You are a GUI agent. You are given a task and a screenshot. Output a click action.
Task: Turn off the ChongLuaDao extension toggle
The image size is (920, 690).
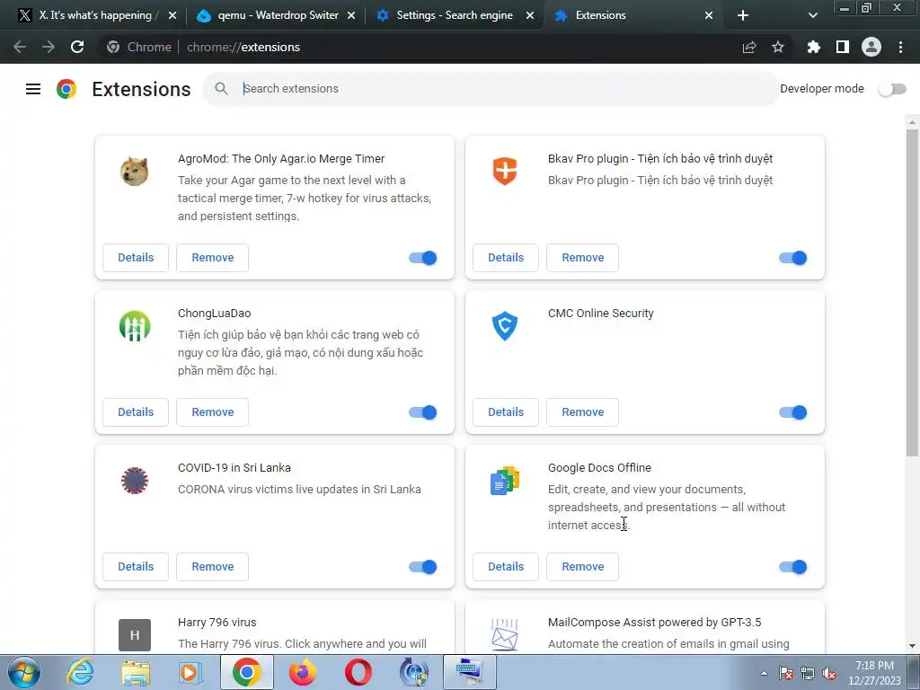click(x=422, y=412)
